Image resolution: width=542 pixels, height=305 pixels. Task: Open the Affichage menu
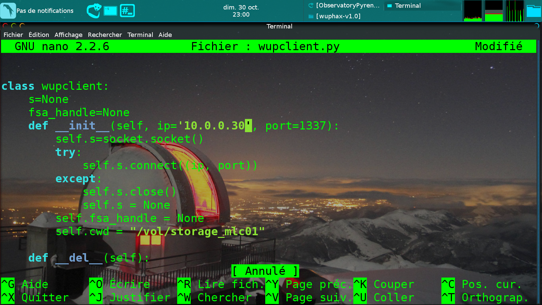tap(68, 35)
